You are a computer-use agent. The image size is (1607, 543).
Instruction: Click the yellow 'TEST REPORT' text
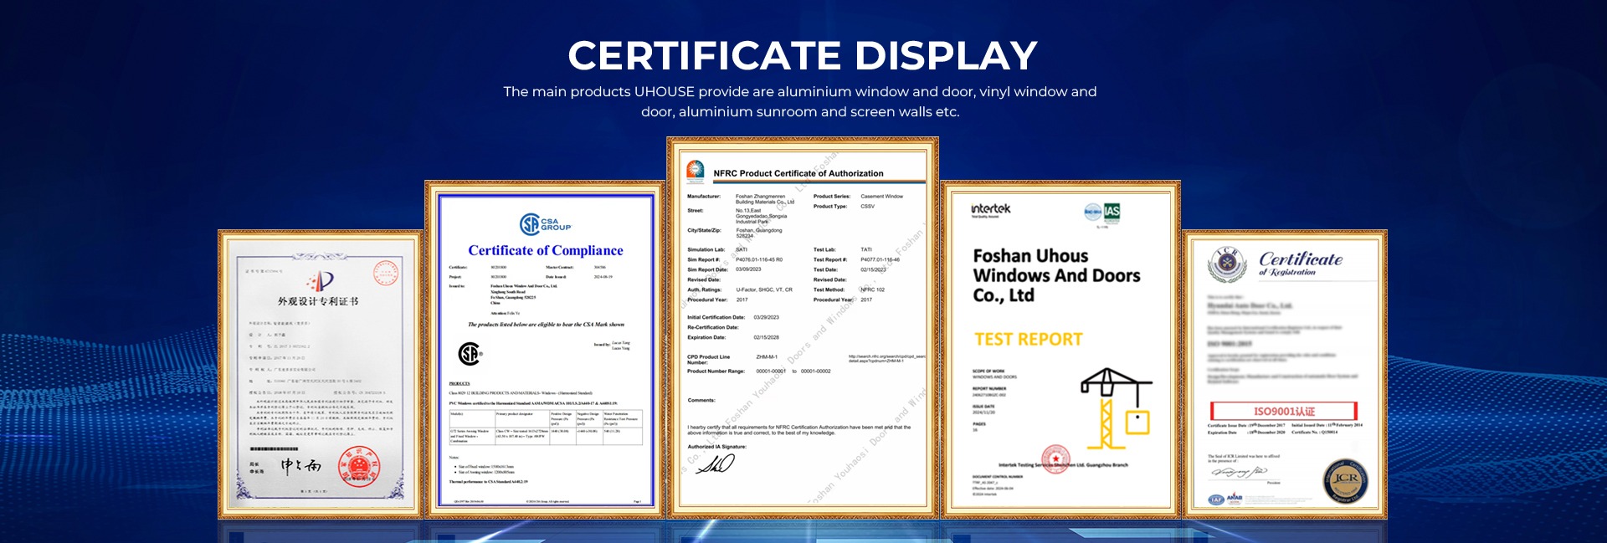coord(1029,339)
